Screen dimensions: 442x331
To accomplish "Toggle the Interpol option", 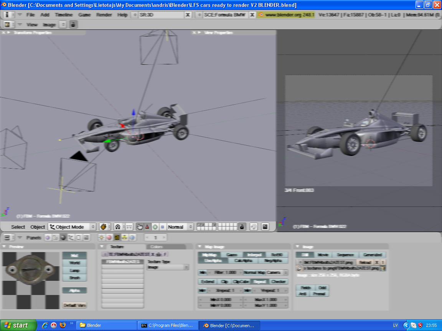I will point(254,255).
